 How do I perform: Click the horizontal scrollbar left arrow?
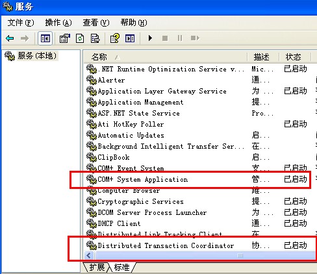pyautogui.click(x=89, y=255)
